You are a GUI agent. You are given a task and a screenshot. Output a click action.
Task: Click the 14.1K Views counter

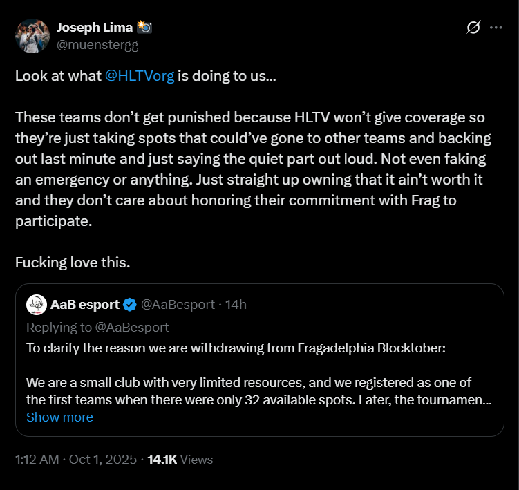pyautogui.click(x=180, y=459)
